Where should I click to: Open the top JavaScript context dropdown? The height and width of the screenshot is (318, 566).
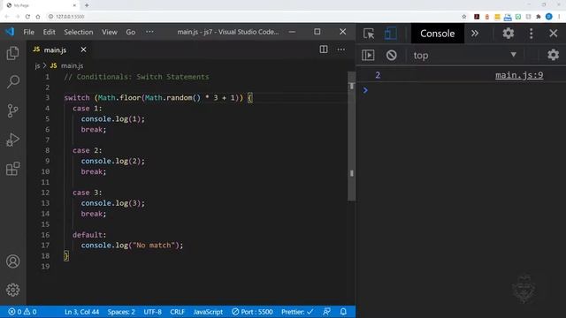(465, 55)
